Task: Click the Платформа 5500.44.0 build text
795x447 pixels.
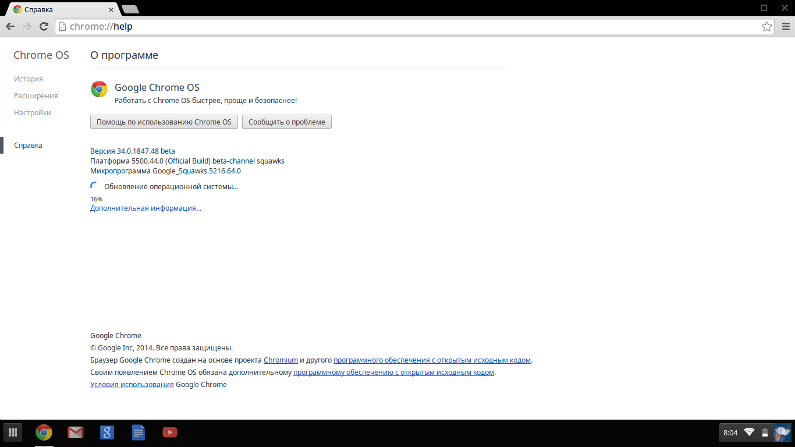Action: tap(187, 161)
